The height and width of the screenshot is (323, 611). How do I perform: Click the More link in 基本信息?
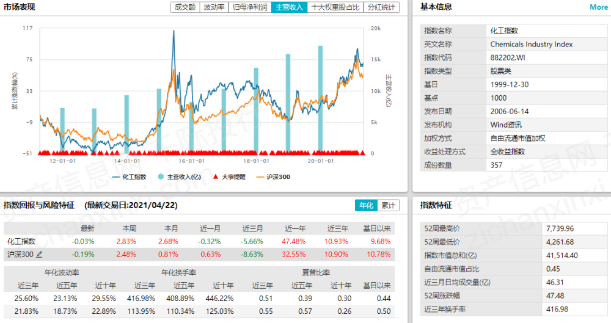(598, 7)
